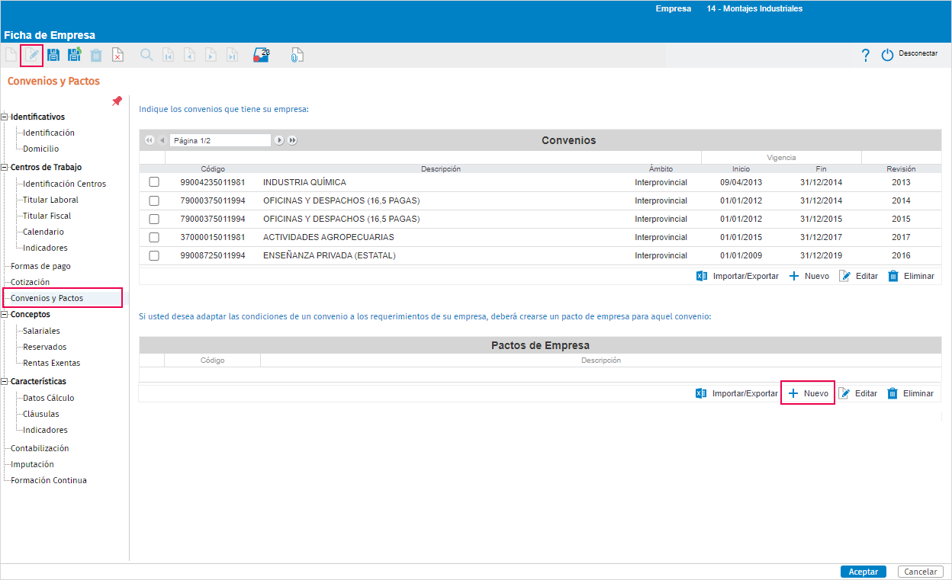Image resolution: width=952 pixels, height=580 pixels.
Task: Click the paperclip attachments icon
Action: click(297, 55)
